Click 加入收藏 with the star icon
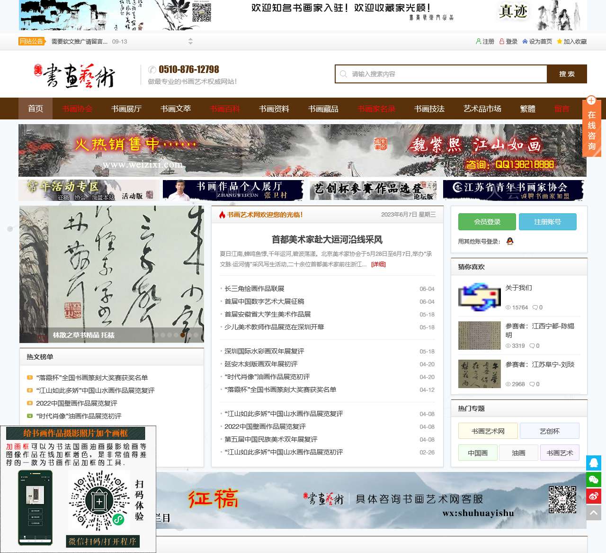This screenshot has height=553, width=606. (571, 41)
